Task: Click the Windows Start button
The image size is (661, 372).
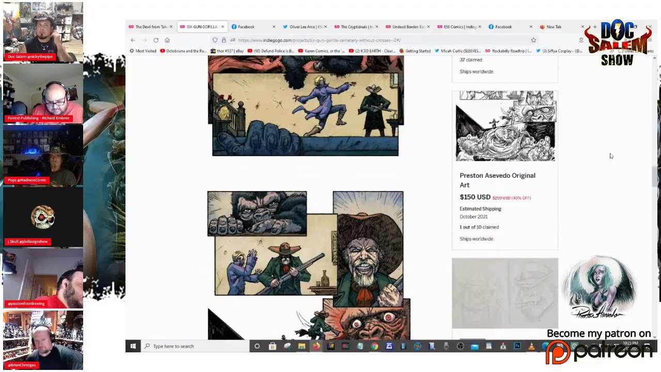Action: click(133, 346)
